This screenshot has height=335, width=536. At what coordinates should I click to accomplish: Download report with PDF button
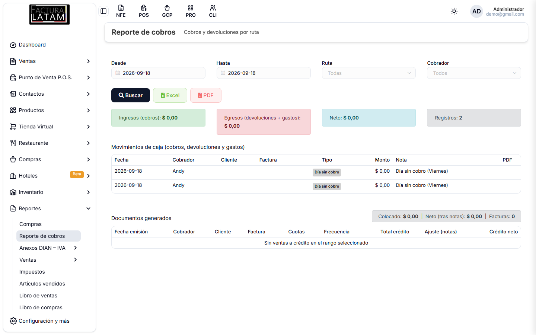click(x=206, y=95)
